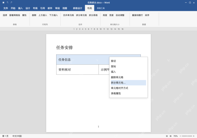This screenshot has width=197, height=138.
Task: Click the 资料核对 table cell
Action: [x=77, y=70]
